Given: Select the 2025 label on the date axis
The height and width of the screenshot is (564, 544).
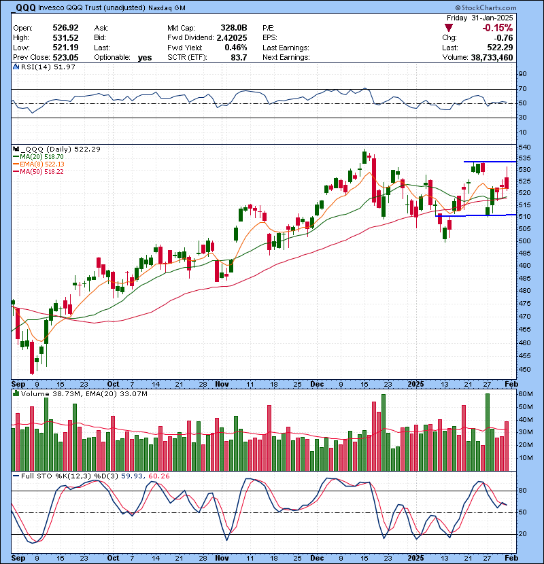Looking at the screenshot, I should point(418,384).
